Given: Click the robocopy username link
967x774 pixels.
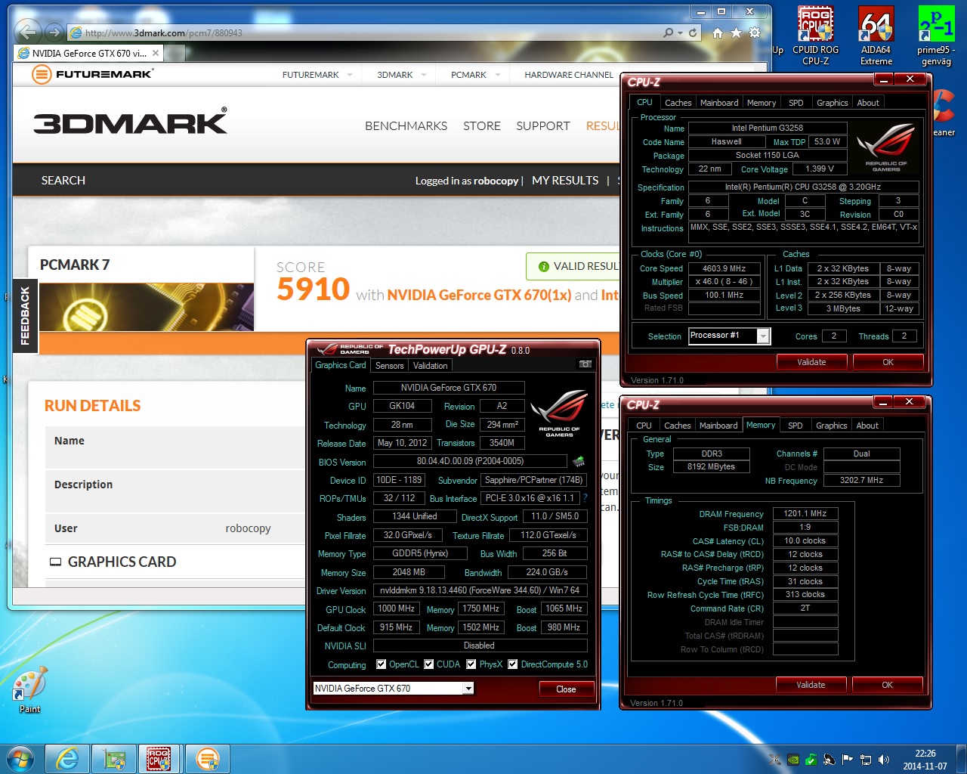Looking at the screenshot, I should tap(496, 181).
